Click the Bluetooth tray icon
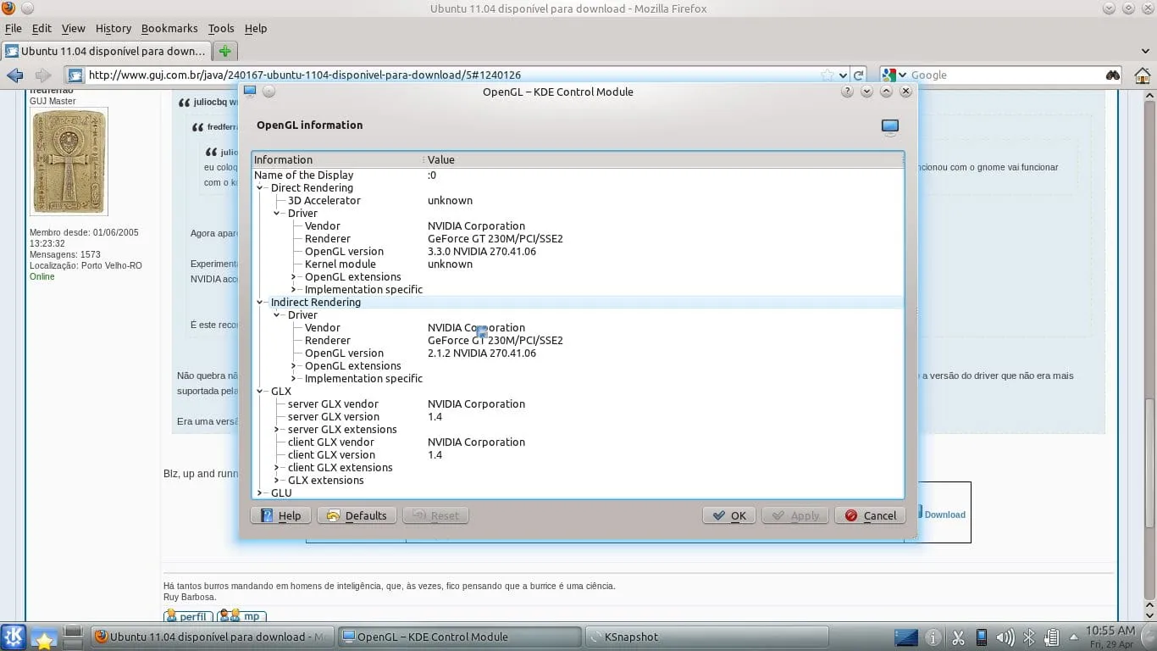Image resolution: width=1157 pixels, height=651 pixels. point(1029,637)
